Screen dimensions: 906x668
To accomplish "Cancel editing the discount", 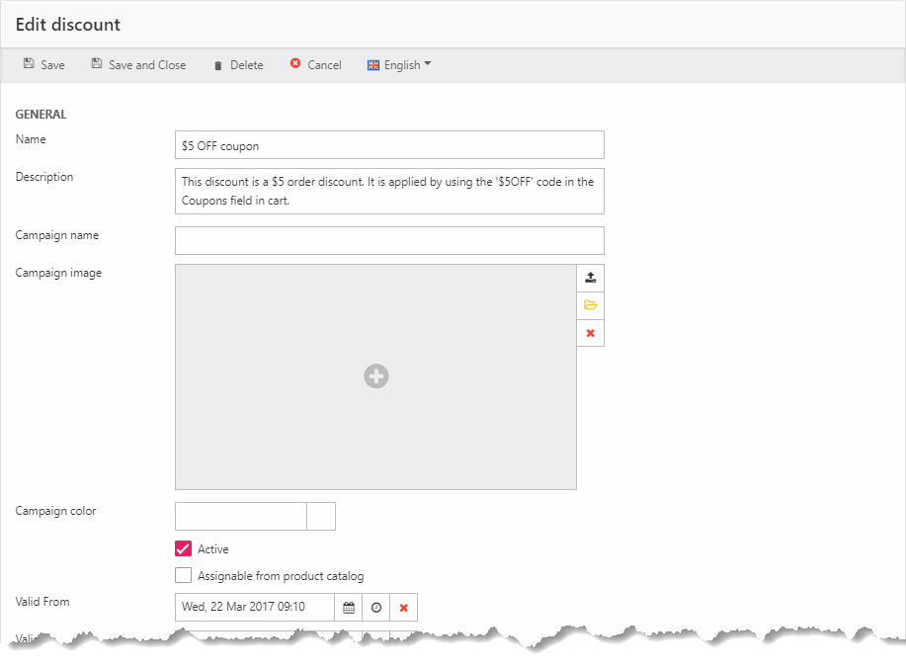I will click(315, 65).
